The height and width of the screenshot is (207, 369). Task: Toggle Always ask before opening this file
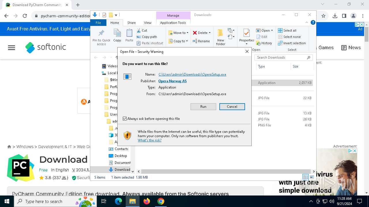click(x=125, y=119)
